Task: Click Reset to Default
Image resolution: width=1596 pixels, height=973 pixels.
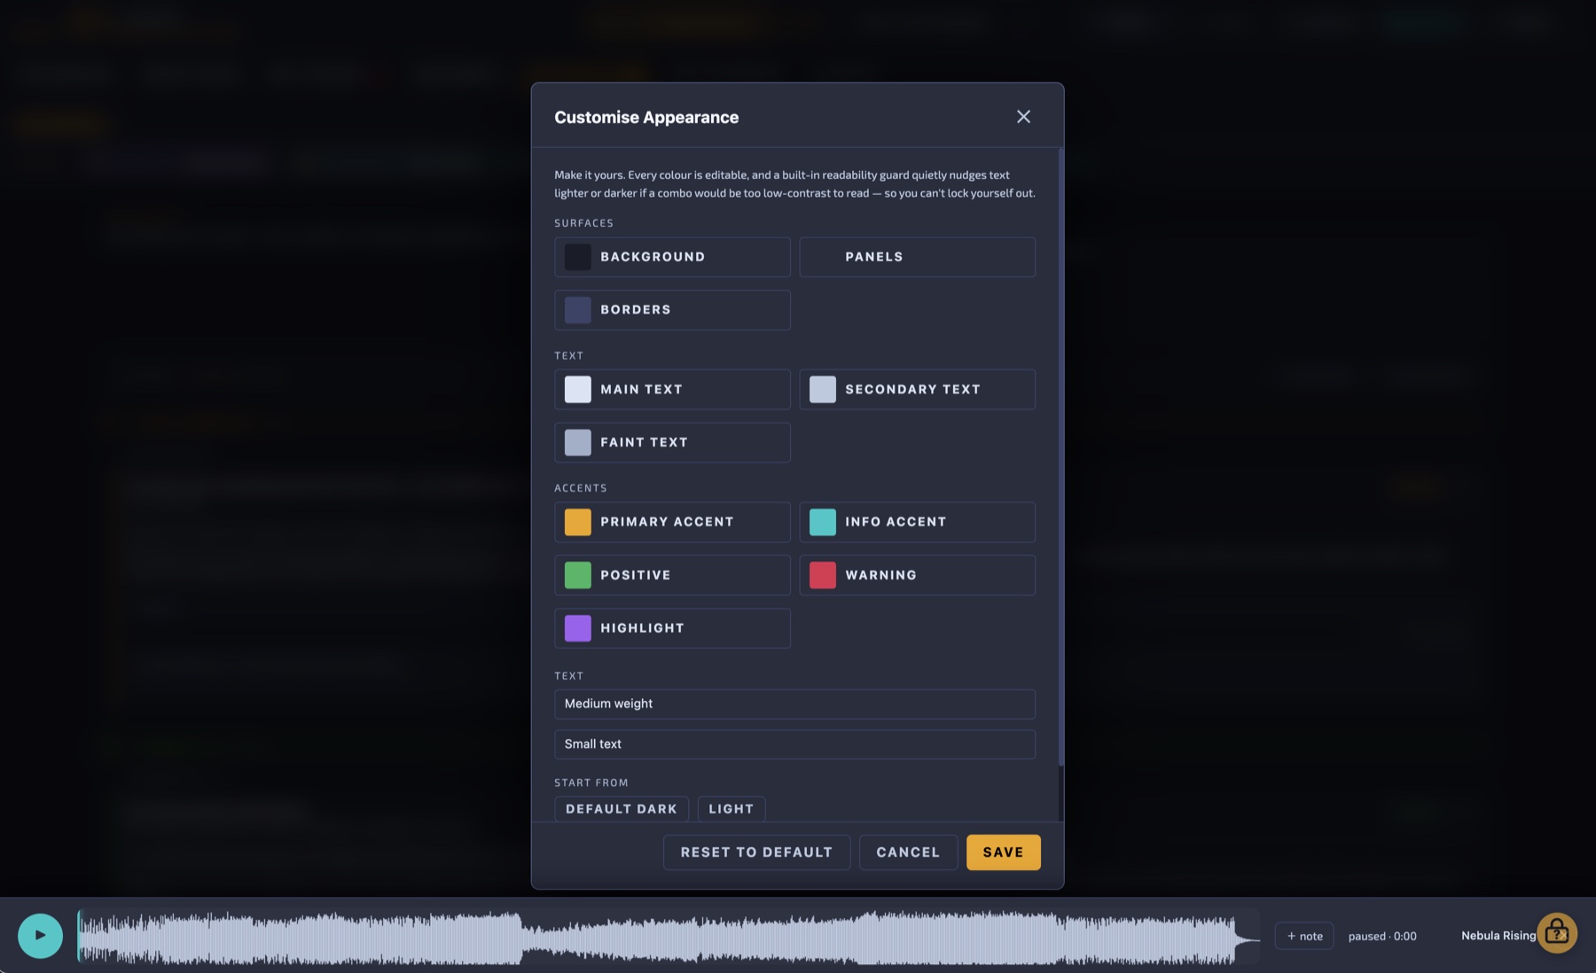Action: (756, 852)
